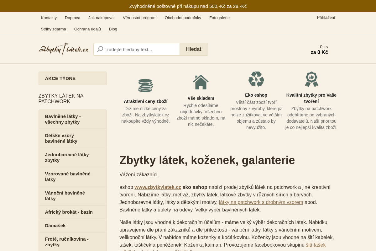Image resolution: width=376 pixels, height=251 pixels.
Task: Select Vánoční bavlněné látky category
Action: pos(73,196)
